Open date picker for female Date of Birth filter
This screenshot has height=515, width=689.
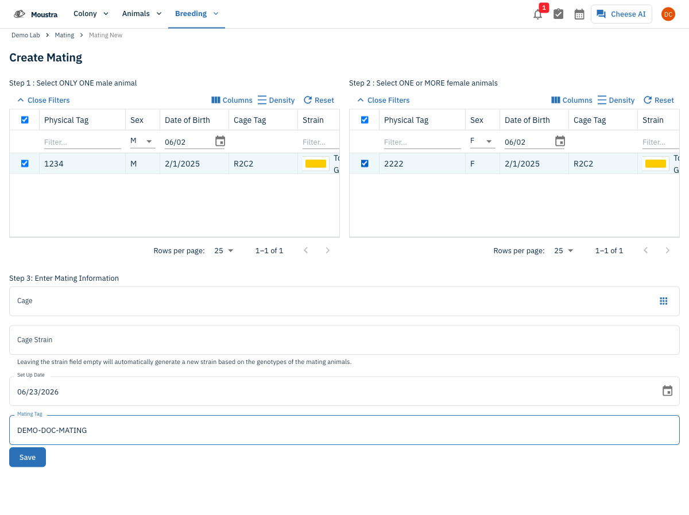click(560, 141)
